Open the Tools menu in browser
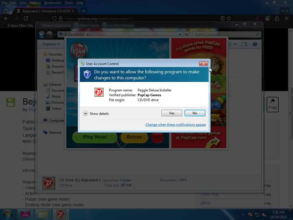293x220 pixels. point(69,3)
